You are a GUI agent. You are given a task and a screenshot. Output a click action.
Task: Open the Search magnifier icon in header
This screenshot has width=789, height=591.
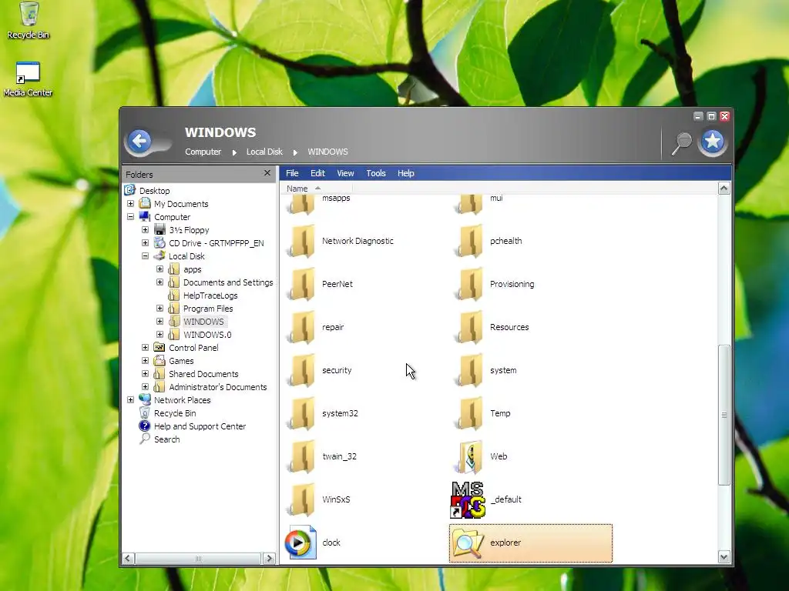682,143
